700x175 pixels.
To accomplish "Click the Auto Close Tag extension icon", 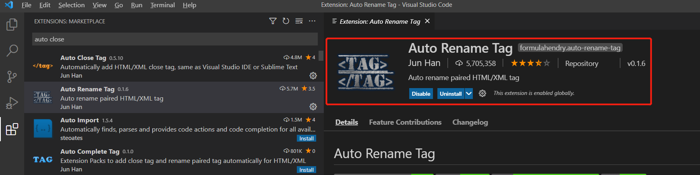I will tap(43, 66).
